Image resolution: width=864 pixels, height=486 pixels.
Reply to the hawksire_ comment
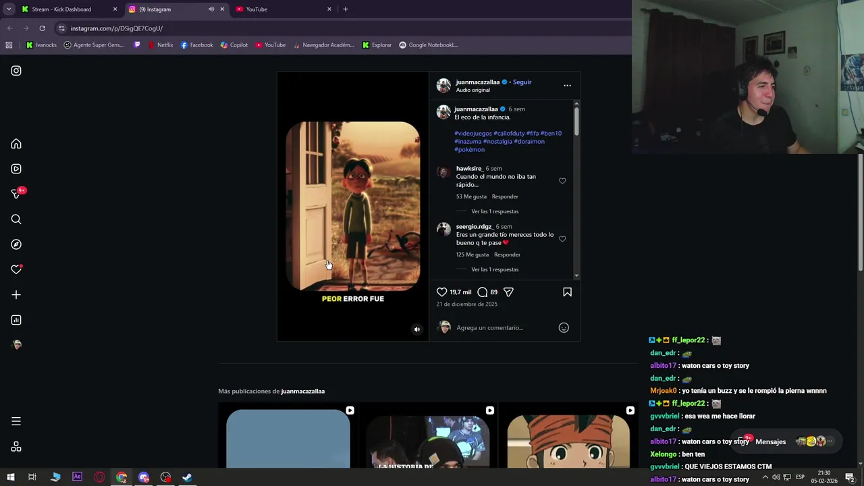pos(505,196)
